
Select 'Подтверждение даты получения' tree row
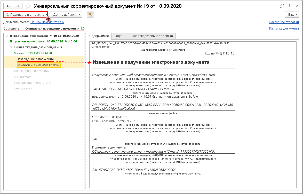[x=38, y=47]
